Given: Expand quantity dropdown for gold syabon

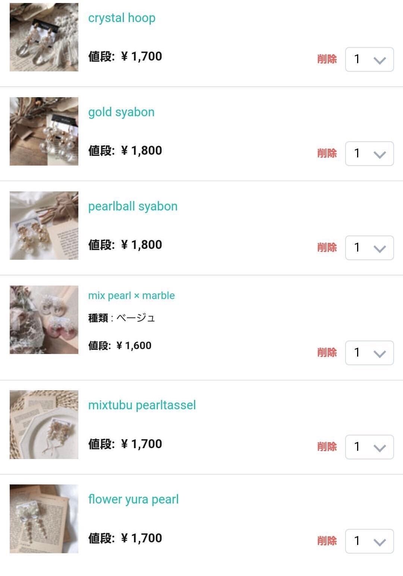Looking at the screenshot, I should tap(369, 153).
